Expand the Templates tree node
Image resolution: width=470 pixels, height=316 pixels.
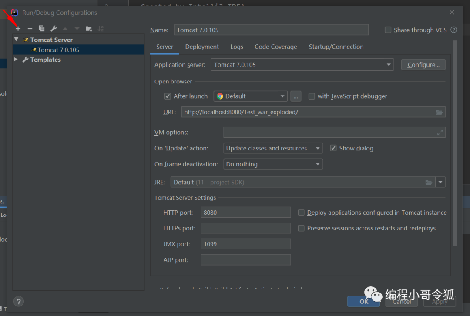[16, 59]
